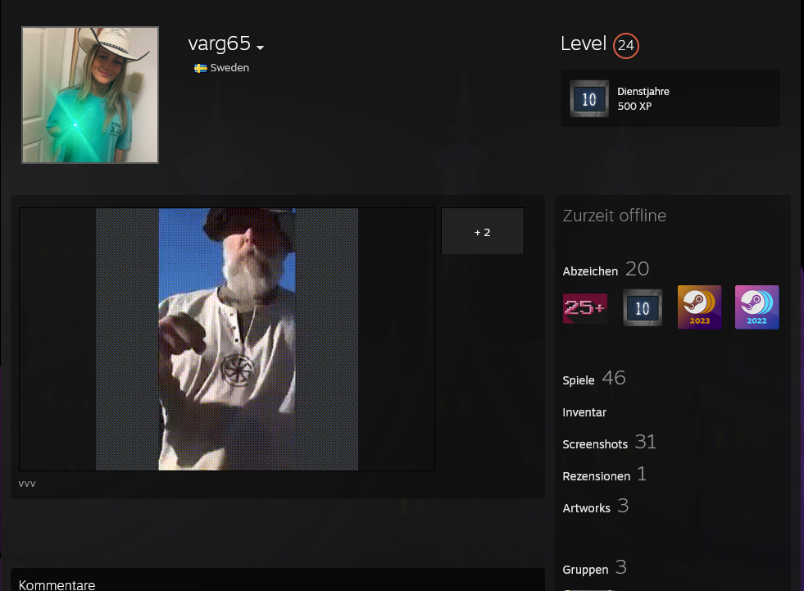Open the Abzeichen badges list
Viewport: 804px width, 591px height.
(x=590, y=271)
